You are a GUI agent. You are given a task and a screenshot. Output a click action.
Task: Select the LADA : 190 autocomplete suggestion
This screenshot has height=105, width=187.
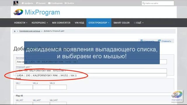tap(91, 75)
